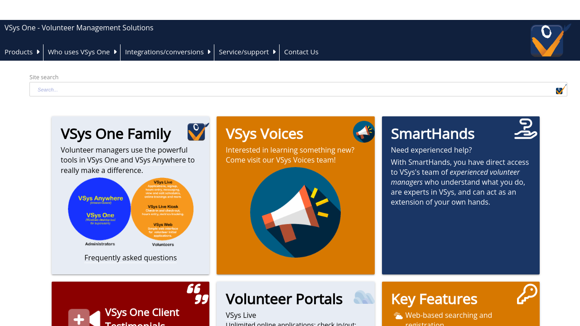Image resolution: width=580 pixels, height=326 pixels.
Task: Click the orange Volunteers circle graphic
Action: coord(162,209)
